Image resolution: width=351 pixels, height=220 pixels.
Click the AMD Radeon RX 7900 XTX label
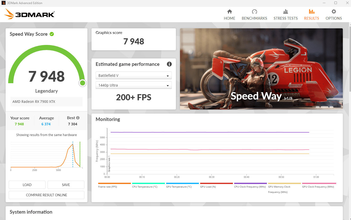point(34,102)
